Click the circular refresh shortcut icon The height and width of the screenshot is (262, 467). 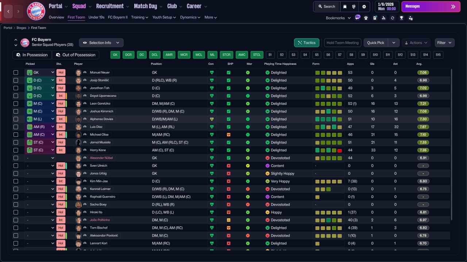pyautogui.click(x=392, y=18)
